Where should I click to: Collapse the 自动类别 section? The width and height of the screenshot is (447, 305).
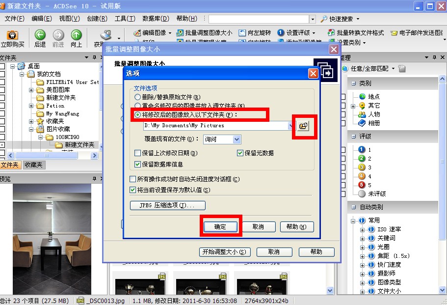pos(354,207)
